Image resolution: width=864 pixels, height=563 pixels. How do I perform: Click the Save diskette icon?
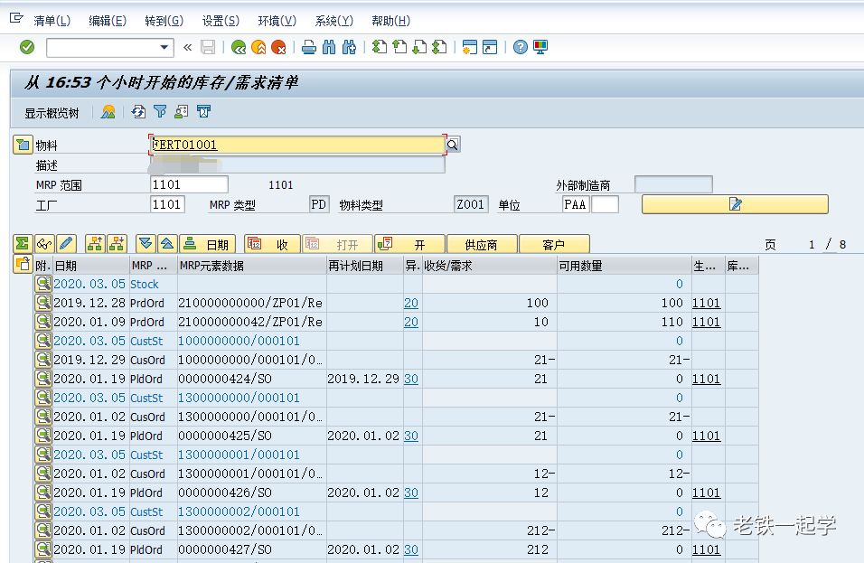pos(208,47)
